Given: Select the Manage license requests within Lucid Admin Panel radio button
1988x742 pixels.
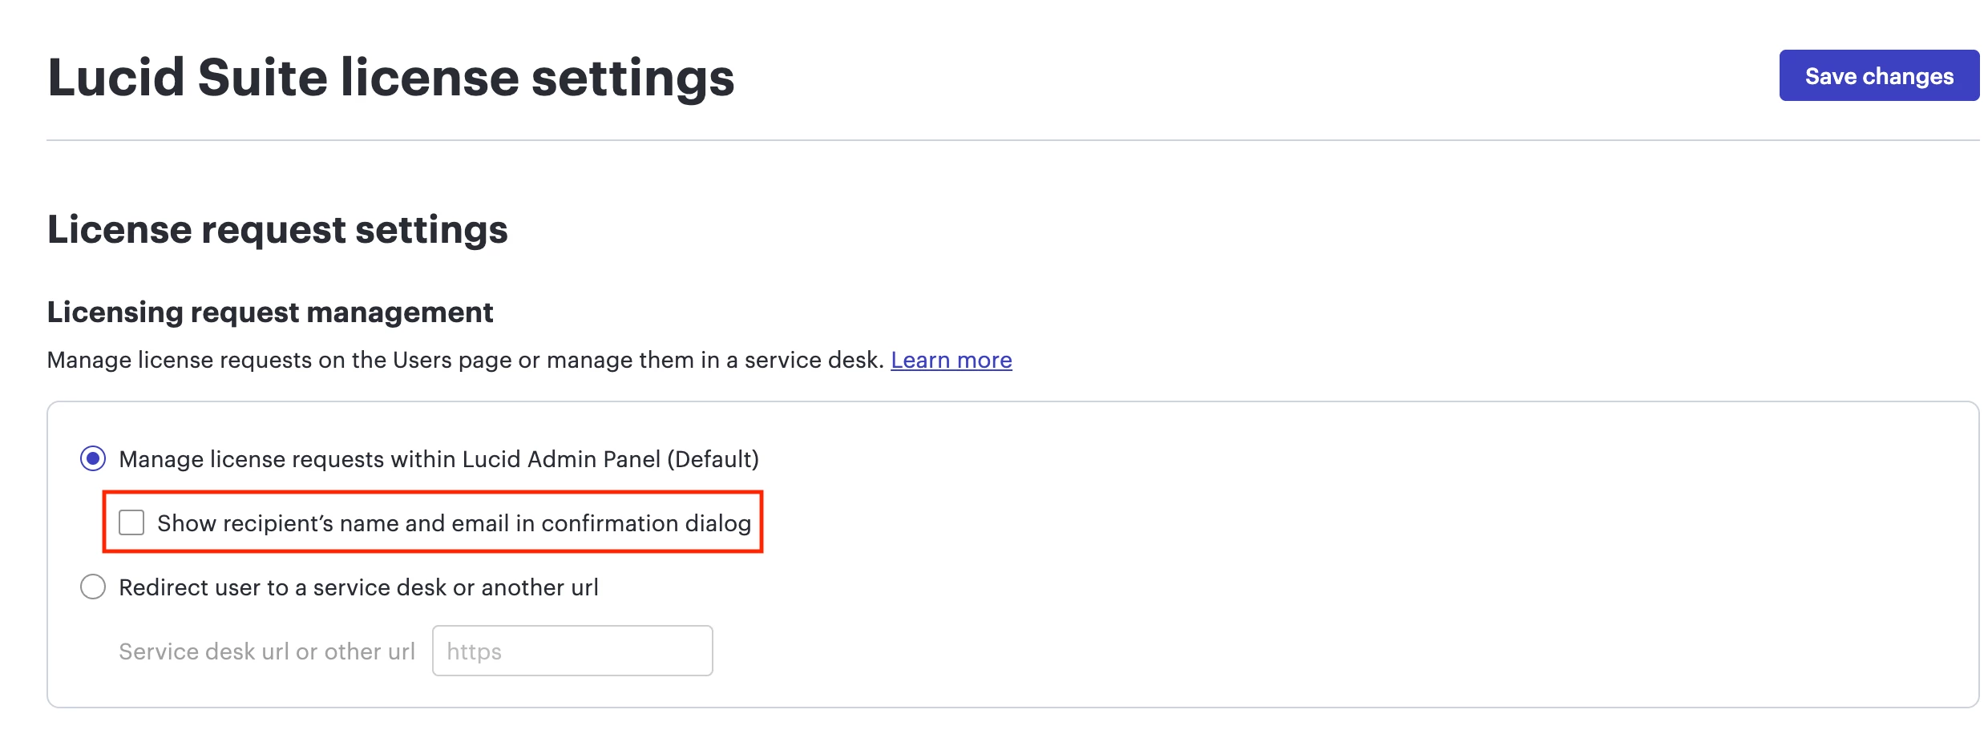Looking at the screenshot, I should coord(93,458).
